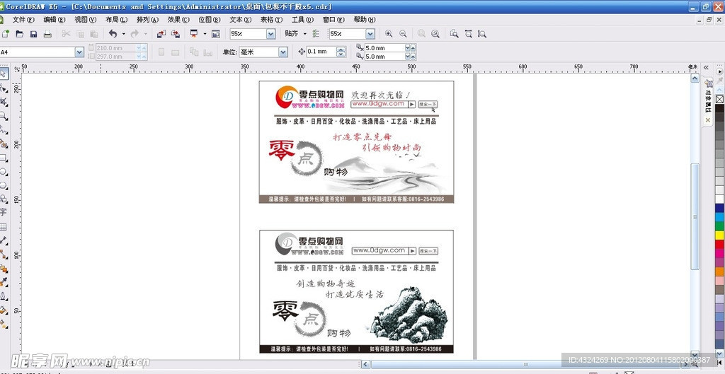Open the 编辑(E) menu
Screen dimensions: 725x374
click(55, 20)
